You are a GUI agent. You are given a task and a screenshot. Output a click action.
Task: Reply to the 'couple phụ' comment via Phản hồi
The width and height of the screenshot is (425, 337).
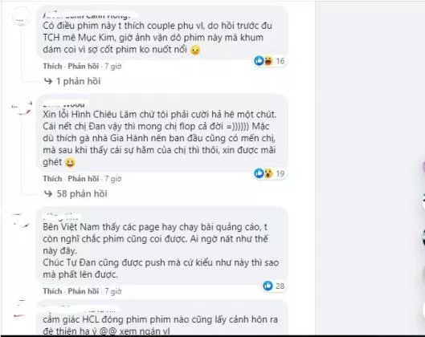tap(83, 67)
